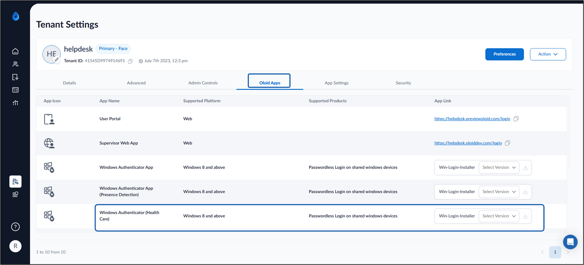584x265 pixels.
Task: Open the transactions window icon in sidebar
Action: coord(15,90)
